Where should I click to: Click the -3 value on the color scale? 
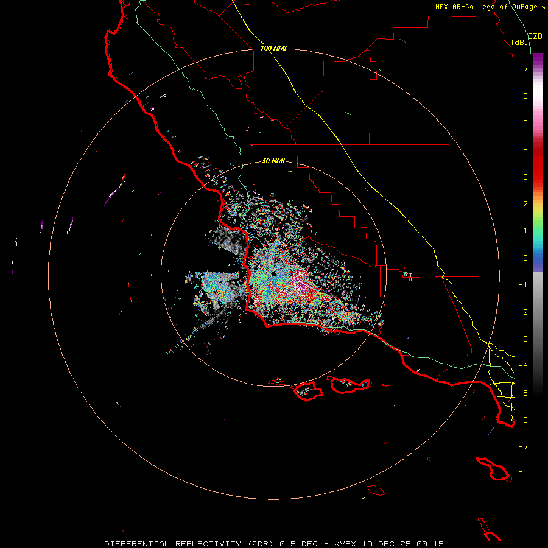pyautogui.click(x=523, y=339)
